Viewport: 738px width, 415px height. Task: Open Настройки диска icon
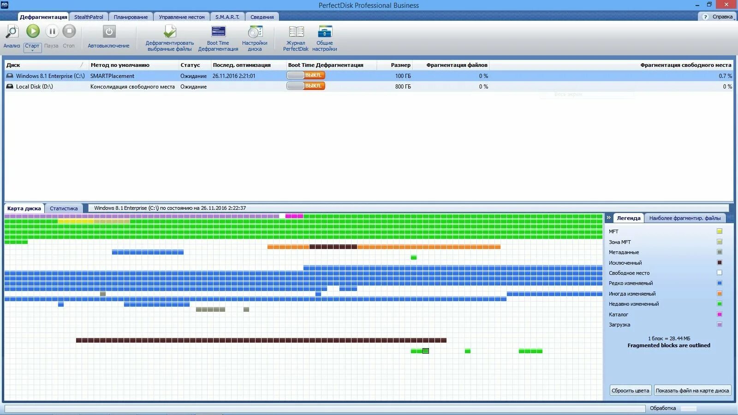[x=255, y=32]
